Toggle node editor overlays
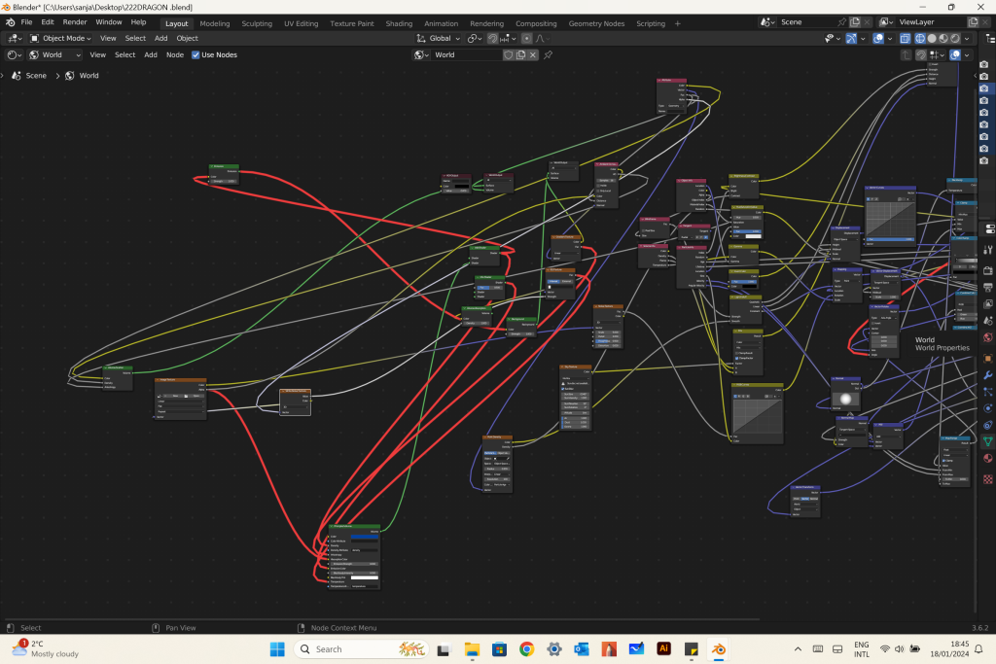The width and height of the screenshot is (996, 664). coord(955,54)
